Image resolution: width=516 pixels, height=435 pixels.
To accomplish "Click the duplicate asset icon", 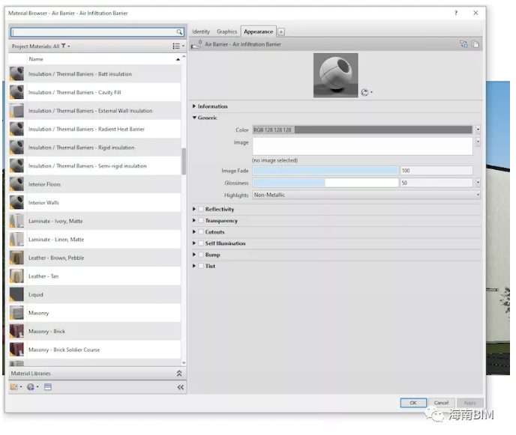I will (475, 44).
